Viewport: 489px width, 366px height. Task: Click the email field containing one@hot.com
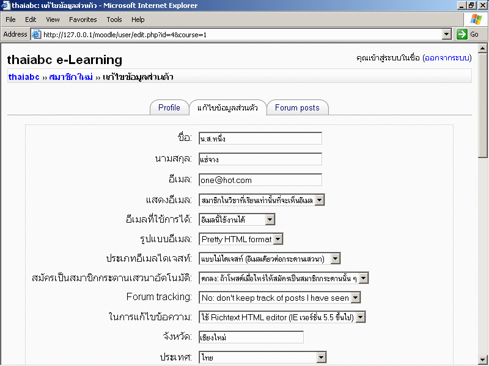coord(260,180)
